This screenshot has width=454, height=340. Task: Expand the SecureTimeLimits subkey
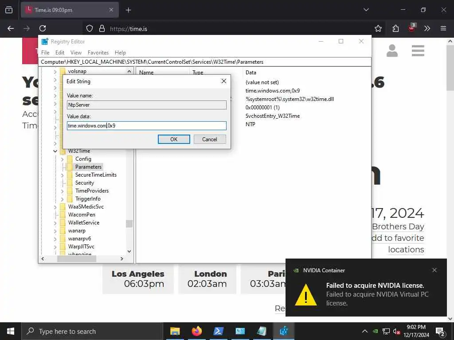click(62, 175)
